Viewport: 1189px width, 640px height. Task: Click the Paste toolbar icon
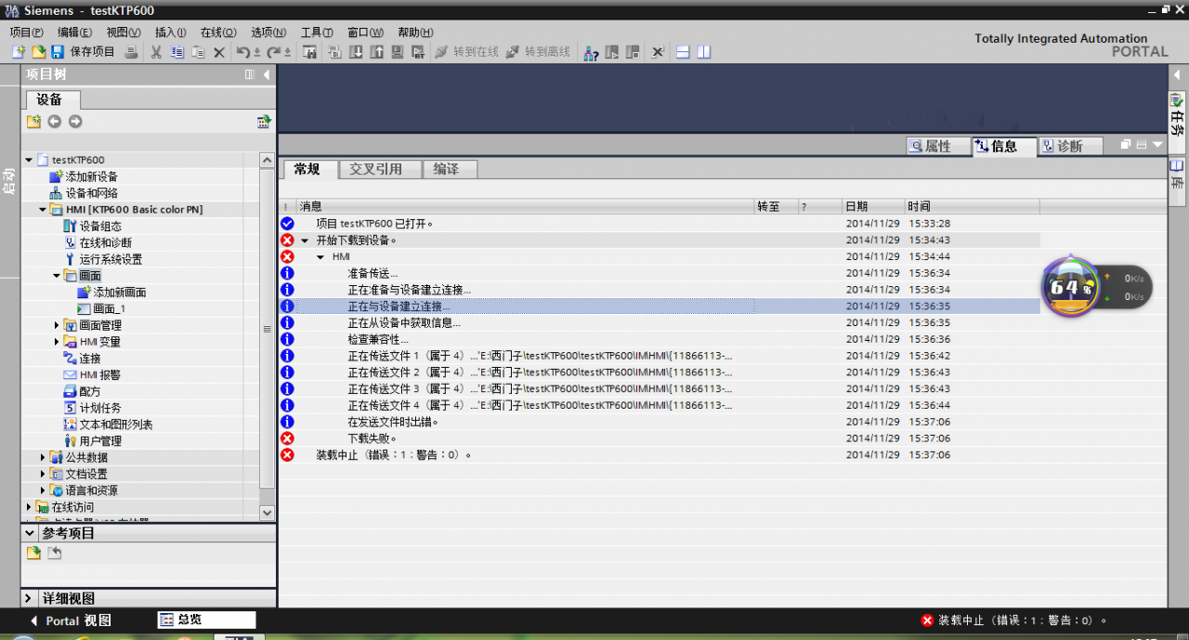pos(198,52)
